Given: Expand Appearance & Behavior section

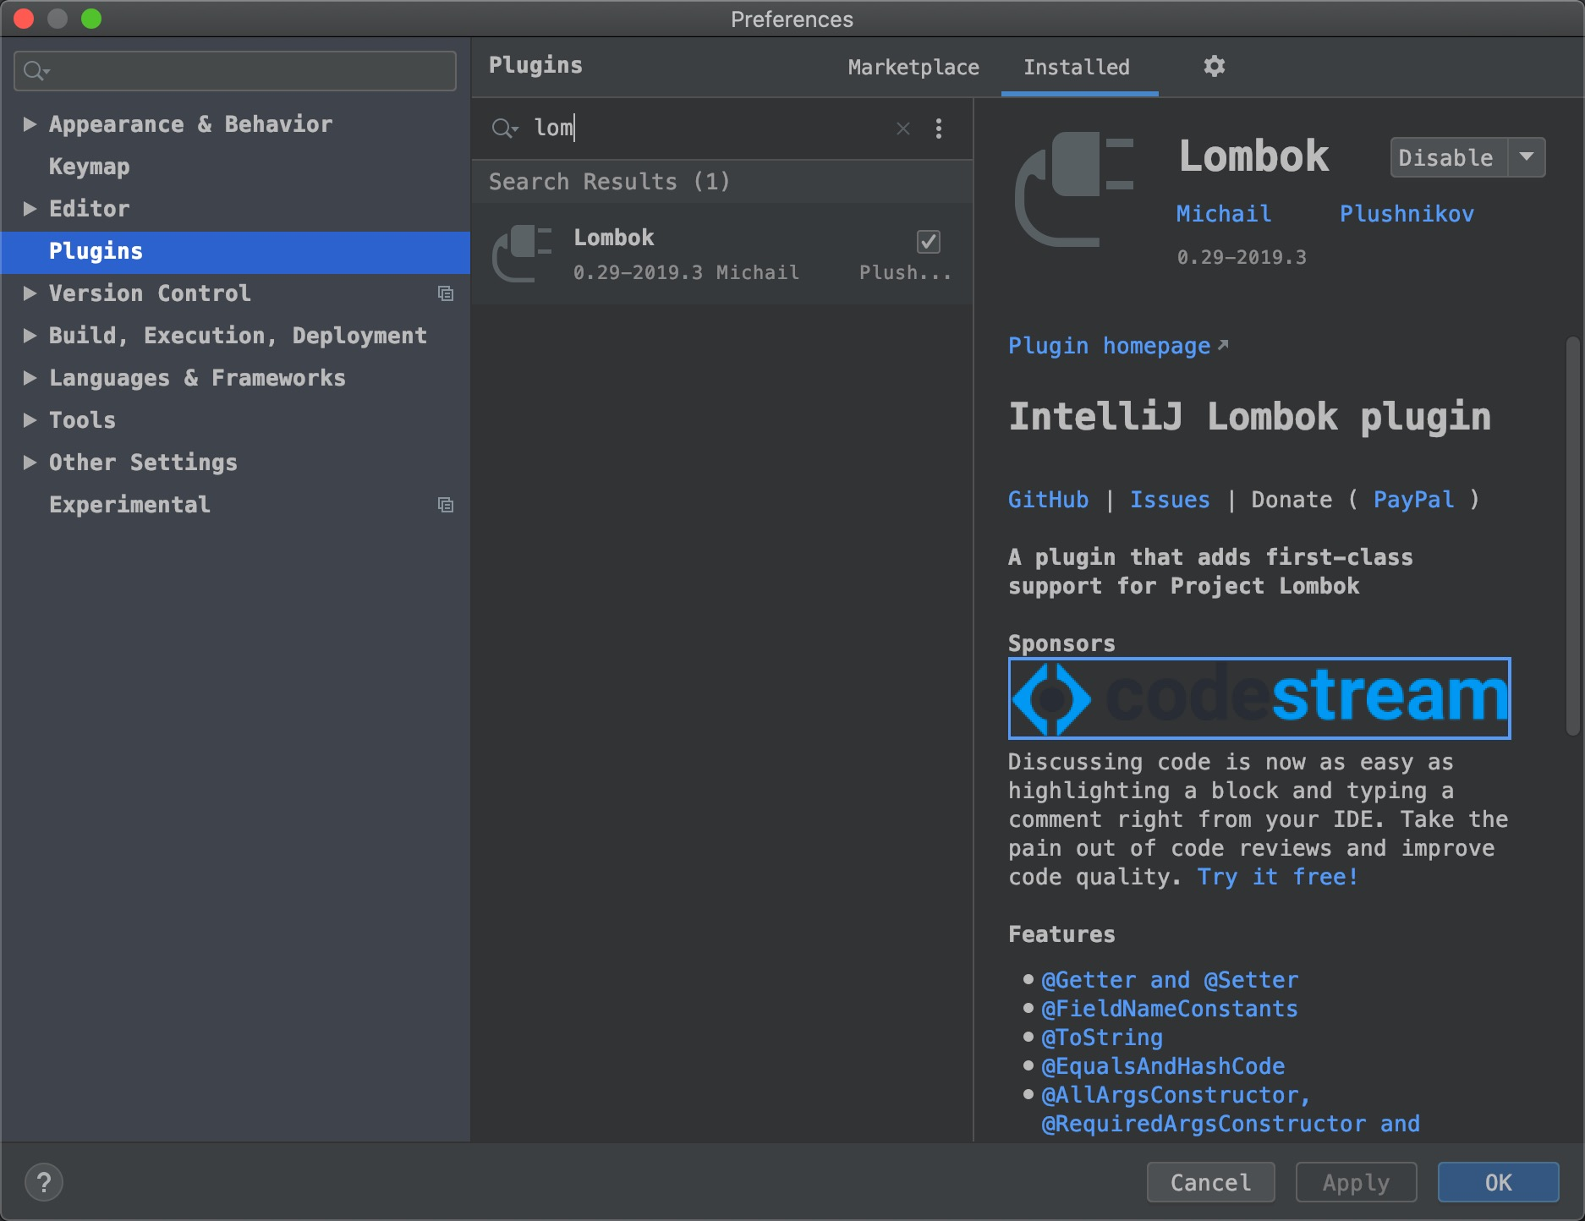Looking at the screenshot, I should (30, 124).
